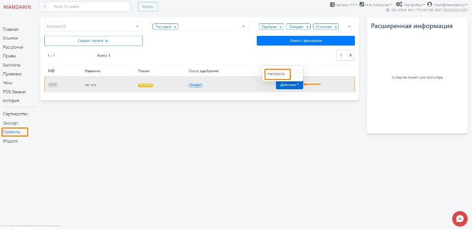
Task: Click the Искать button
Action: (148, 6)
